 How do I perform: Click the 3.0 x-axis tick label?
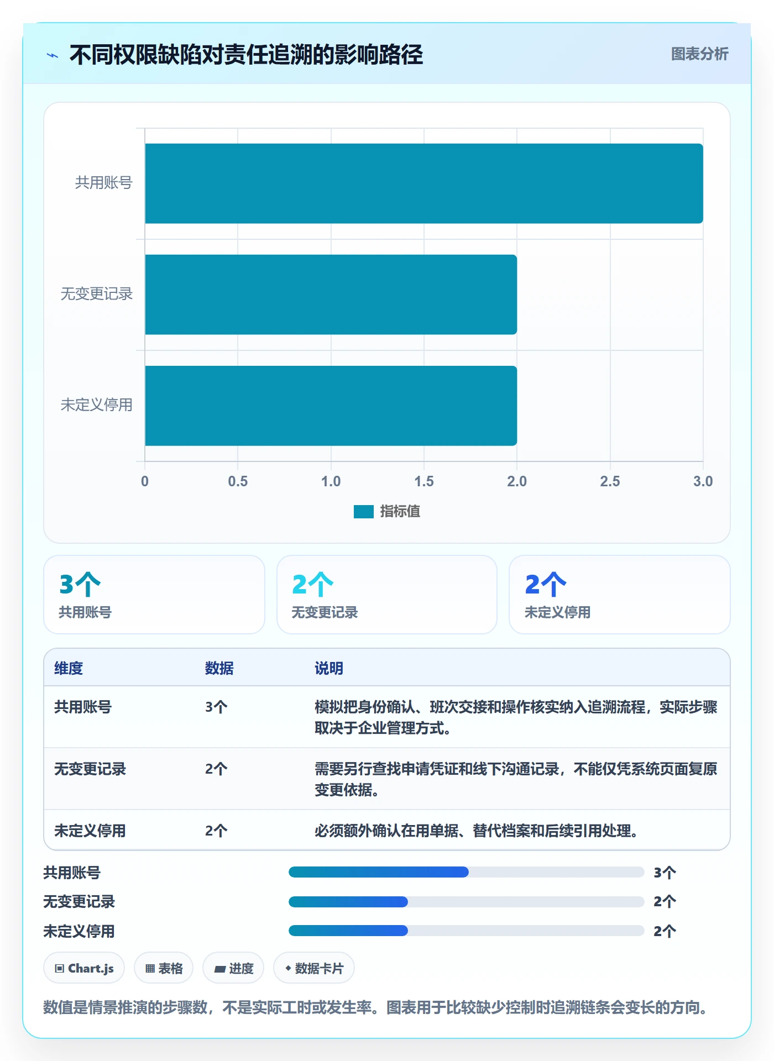[703, 481]
